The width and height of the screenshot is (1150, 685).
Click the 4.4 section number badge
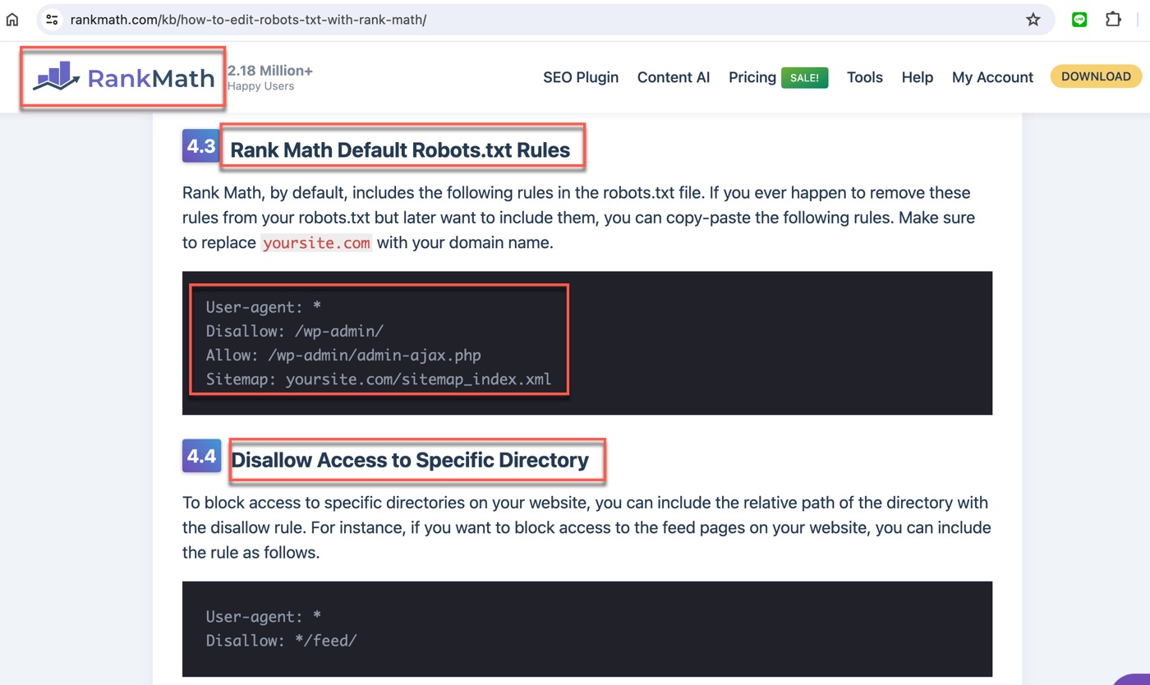coord(200,456)
